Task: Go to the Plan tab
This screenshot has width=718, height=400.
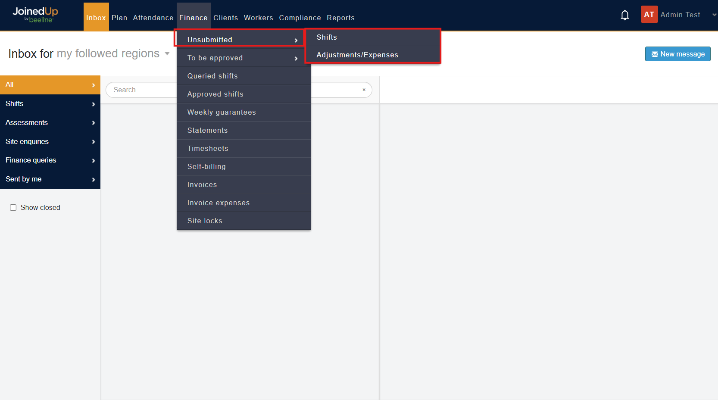Action: (119, 18)
